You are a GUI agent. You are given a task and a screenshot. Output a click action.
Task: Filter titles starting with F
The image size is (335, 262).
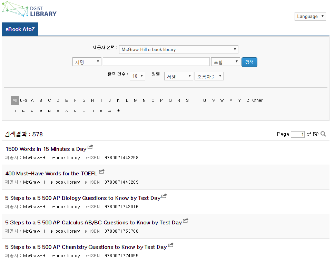coord(75,100)
